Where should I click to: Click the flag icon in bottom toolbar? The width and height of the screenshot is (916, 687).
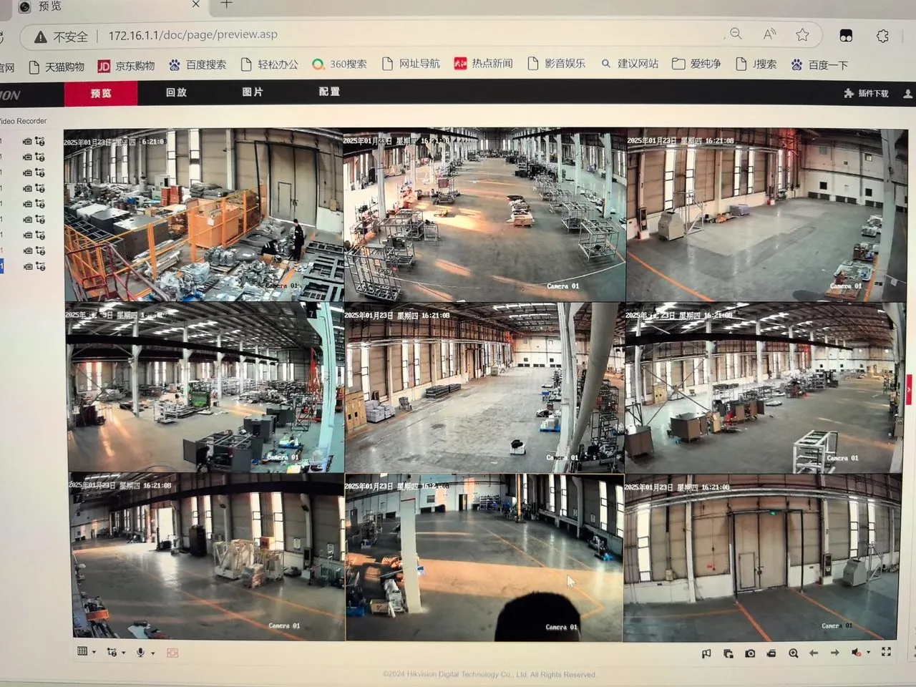point(706,653)
